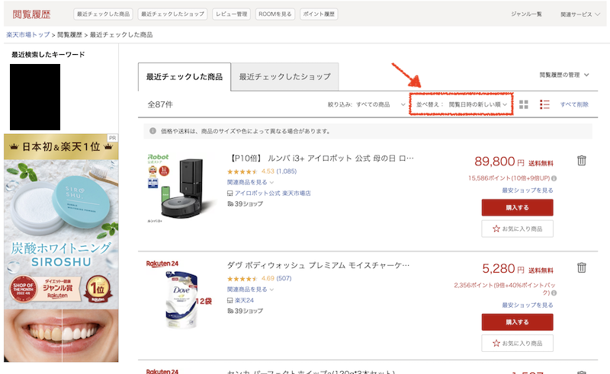This screenshot has width=610, height=374.
Task: Click 購入する button for the Dove item
Action: 517,322
